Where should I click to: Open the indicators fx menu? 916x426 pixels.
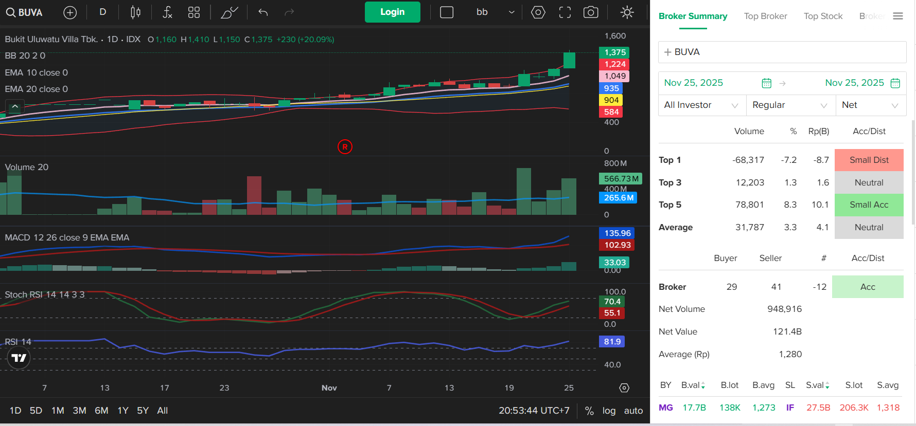[167, 12]
